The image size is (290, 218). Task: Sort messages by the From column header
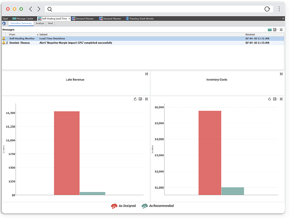tap(23, 34)
